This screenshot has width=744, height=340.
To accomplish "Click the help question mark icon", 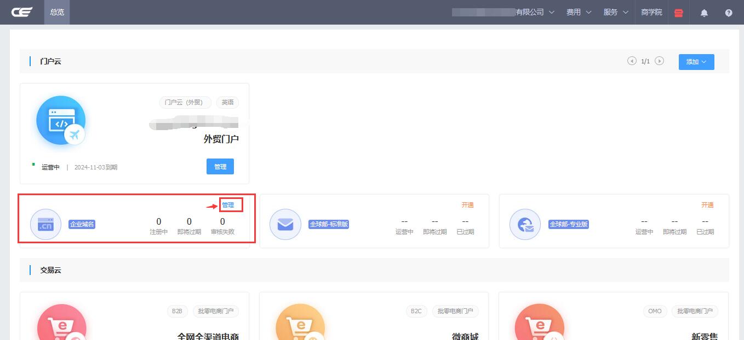I will [729, 13].
